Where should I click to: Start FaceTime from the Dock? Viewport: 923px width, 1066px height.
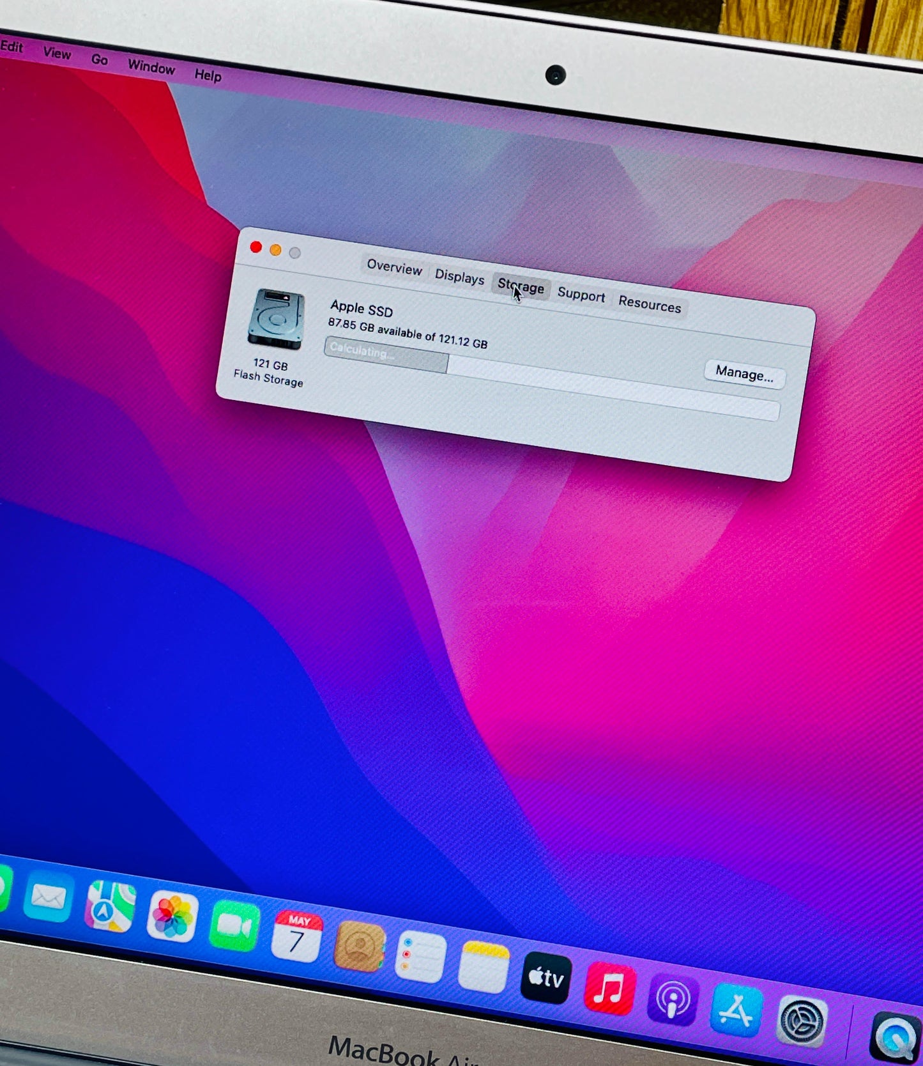(234, 926)
